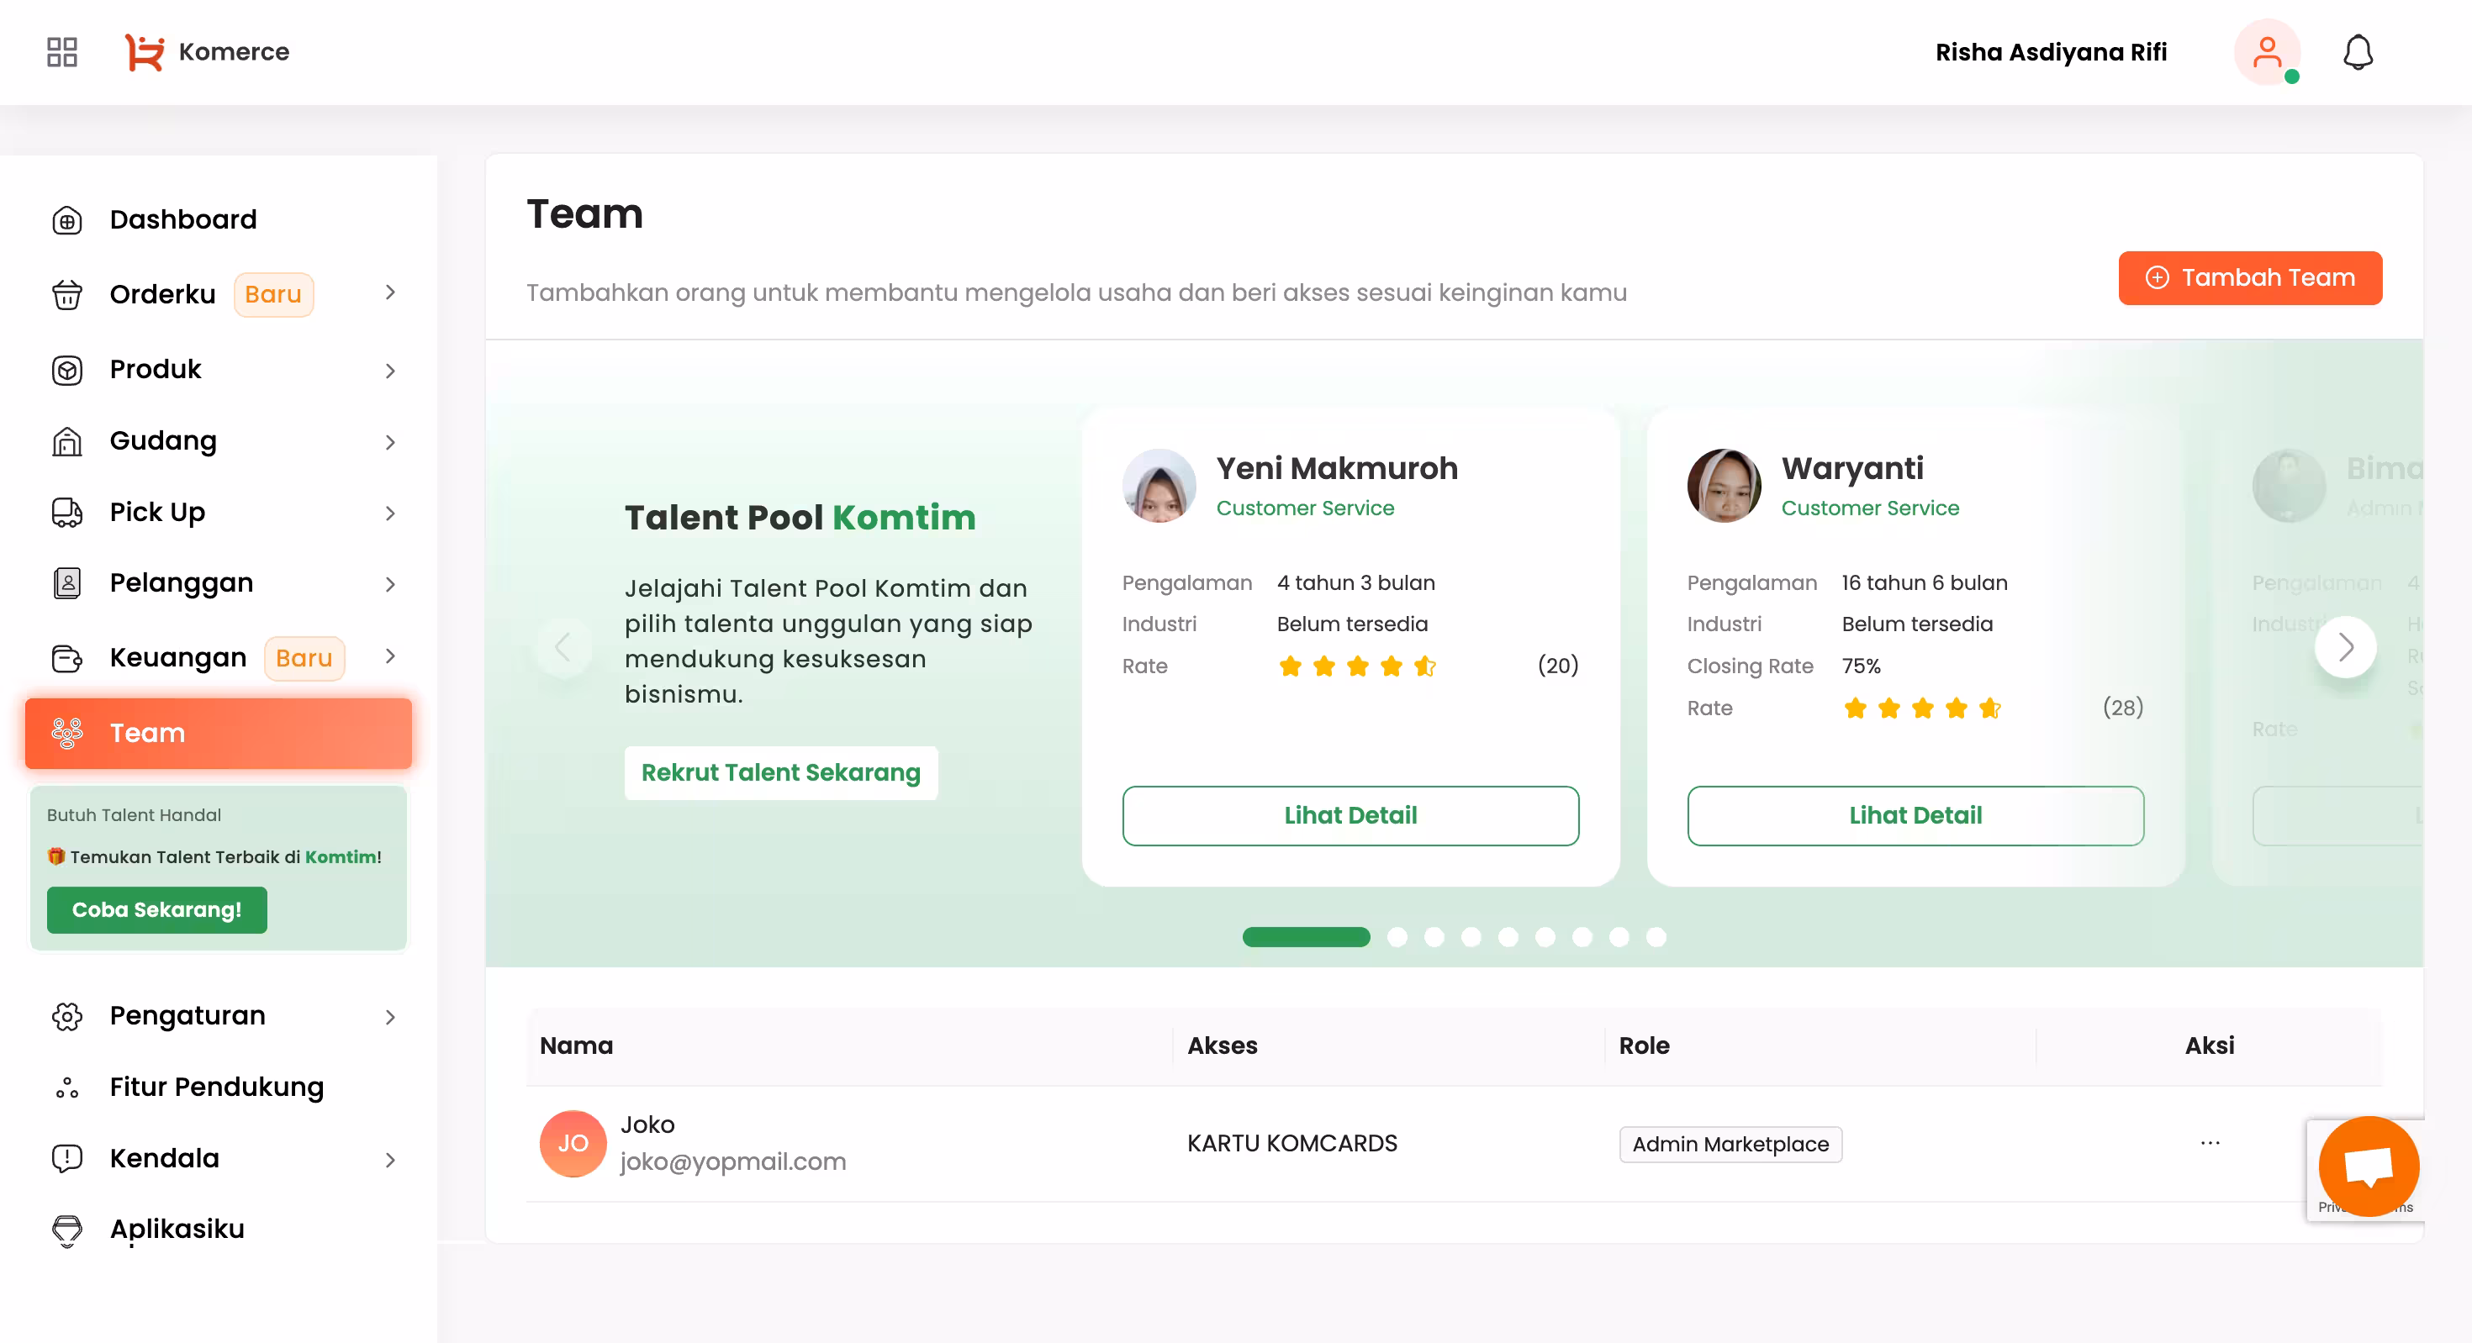Click the Tambah Team button
The image size is (2472, 1343).
pyautogui.click(x=2249, y=278)
